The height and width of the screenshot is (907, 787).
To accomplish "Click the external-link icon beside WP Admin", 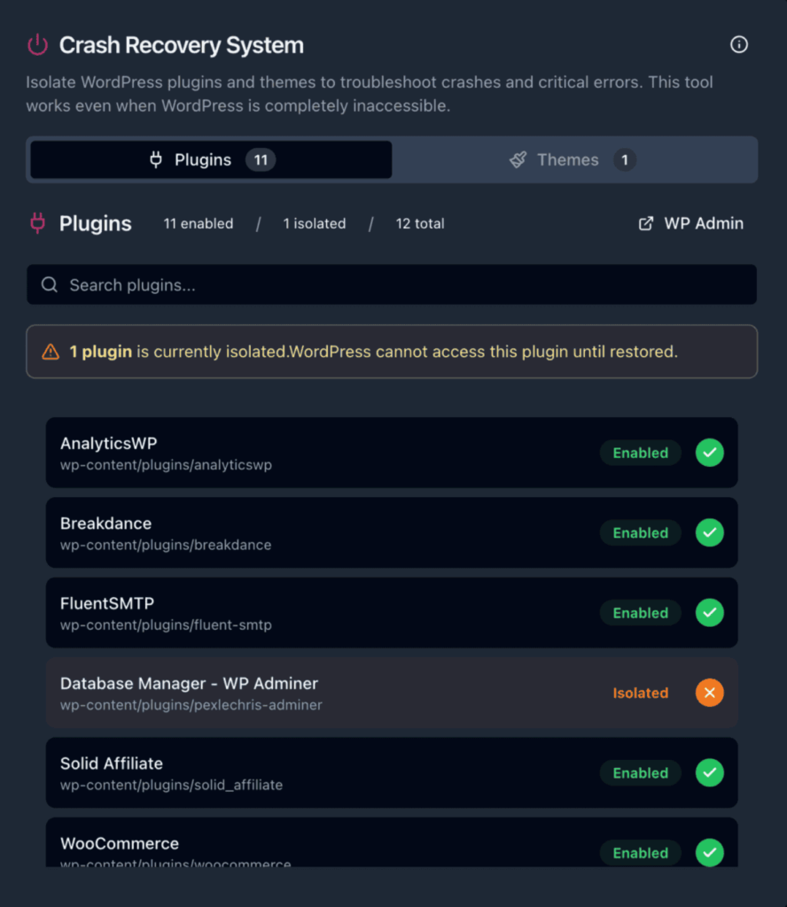I will pyautogui.click(x=646, y=223).
